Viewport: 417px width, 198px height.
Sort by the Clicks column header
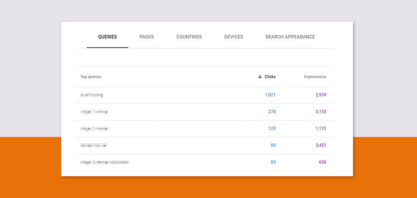270,77
